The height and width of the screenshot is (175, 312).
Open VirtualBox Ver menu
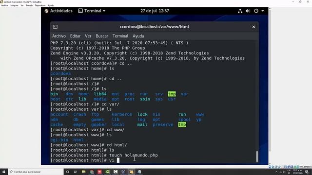(x=22, y=5)
